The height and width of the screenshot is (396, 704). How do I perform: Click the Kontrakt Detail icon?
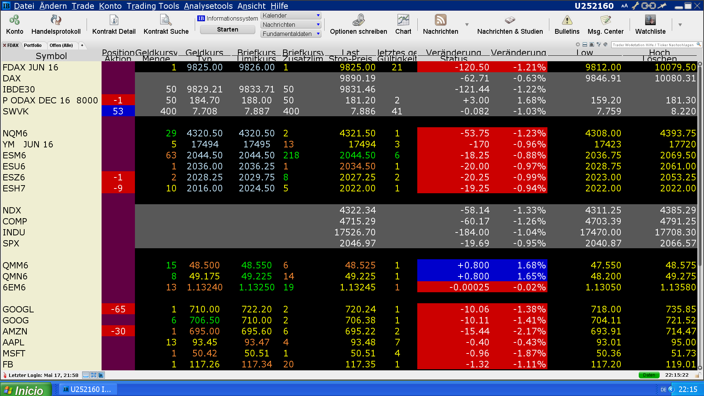(x=114, y=20)
